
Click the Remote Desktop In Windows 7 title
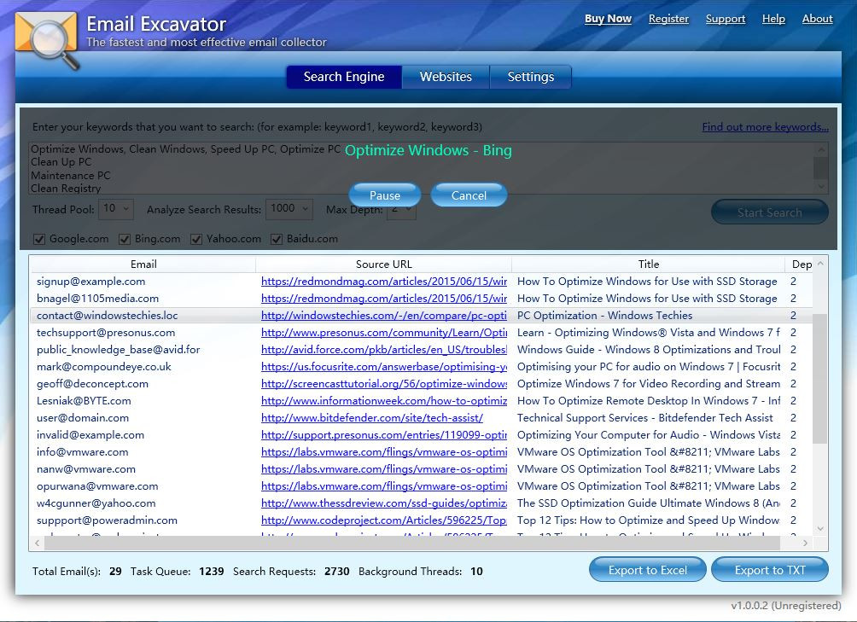coord(648,401)
